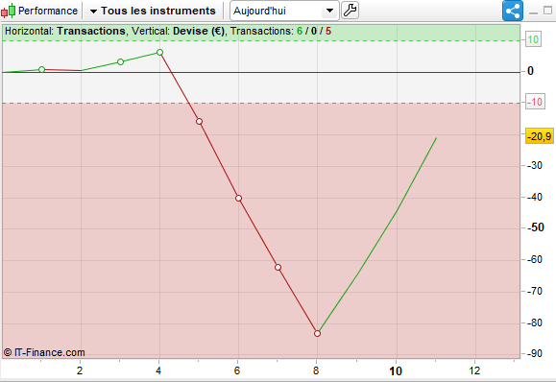Click the -90 label on vertical axis

point(535,353)
